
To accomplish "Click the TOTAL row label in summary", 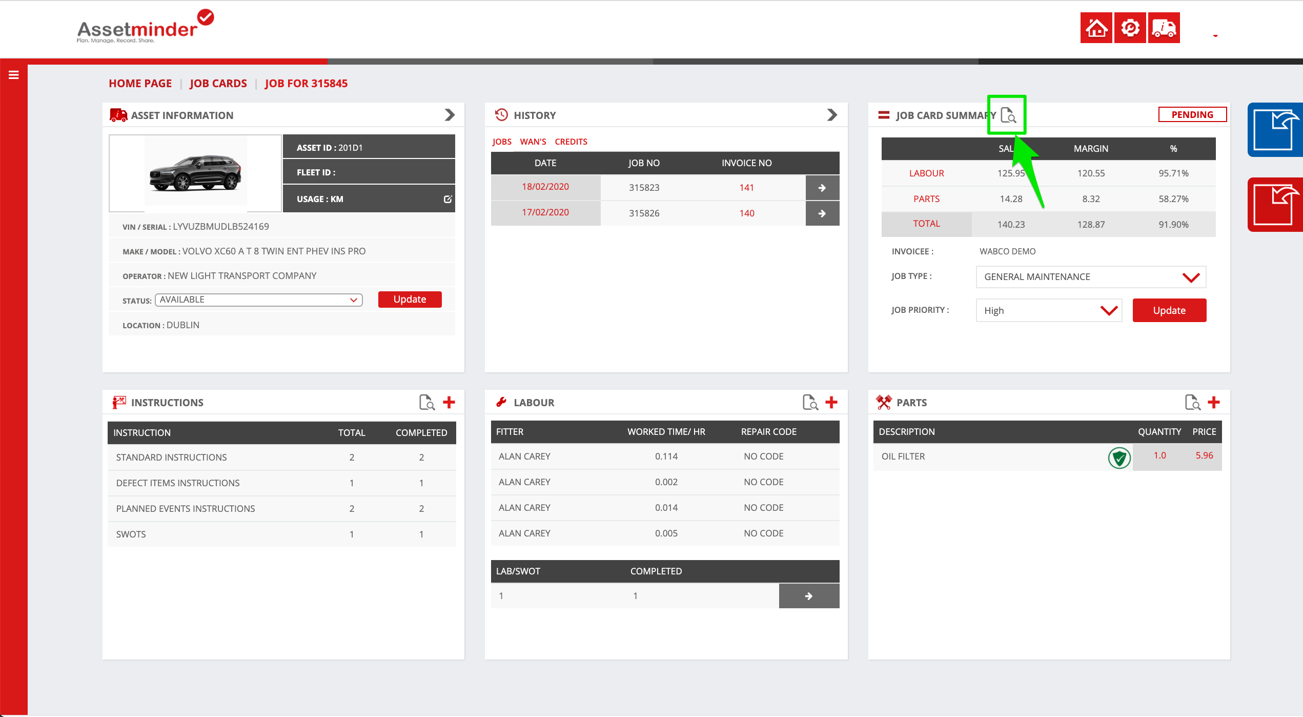I will [926, 224].
